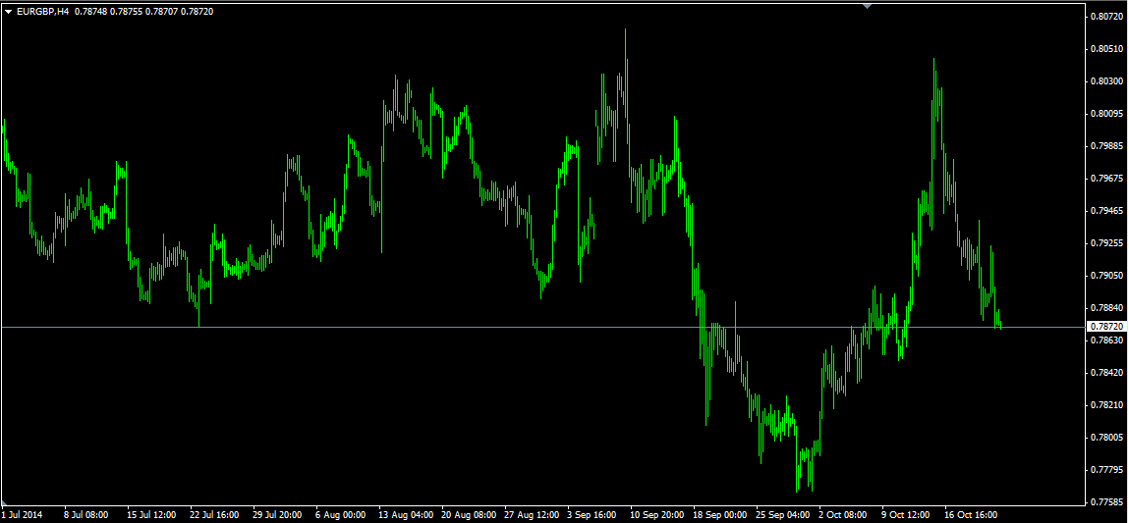Click the current price label 0.78720 on the price axis
This screenshot has width=1129, height=523.
pos(1106,327)
